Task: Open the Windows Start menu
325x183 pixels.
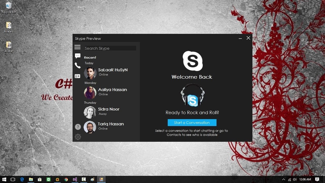Action: 4,179
